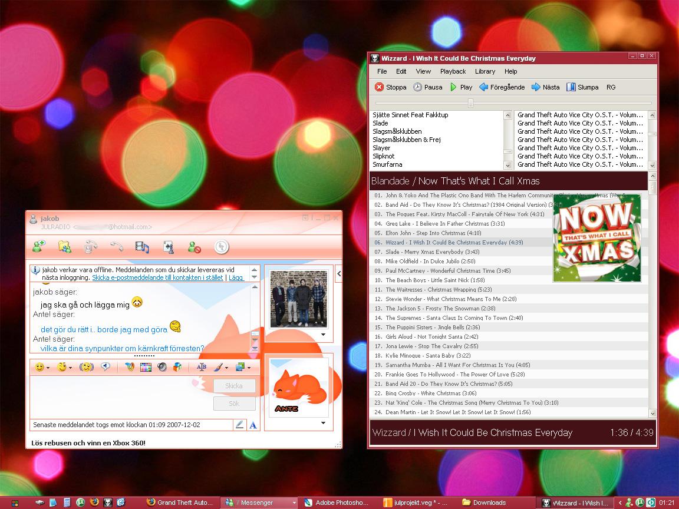Expand the emoticon dropdown arrow

[x=48, y=368]
